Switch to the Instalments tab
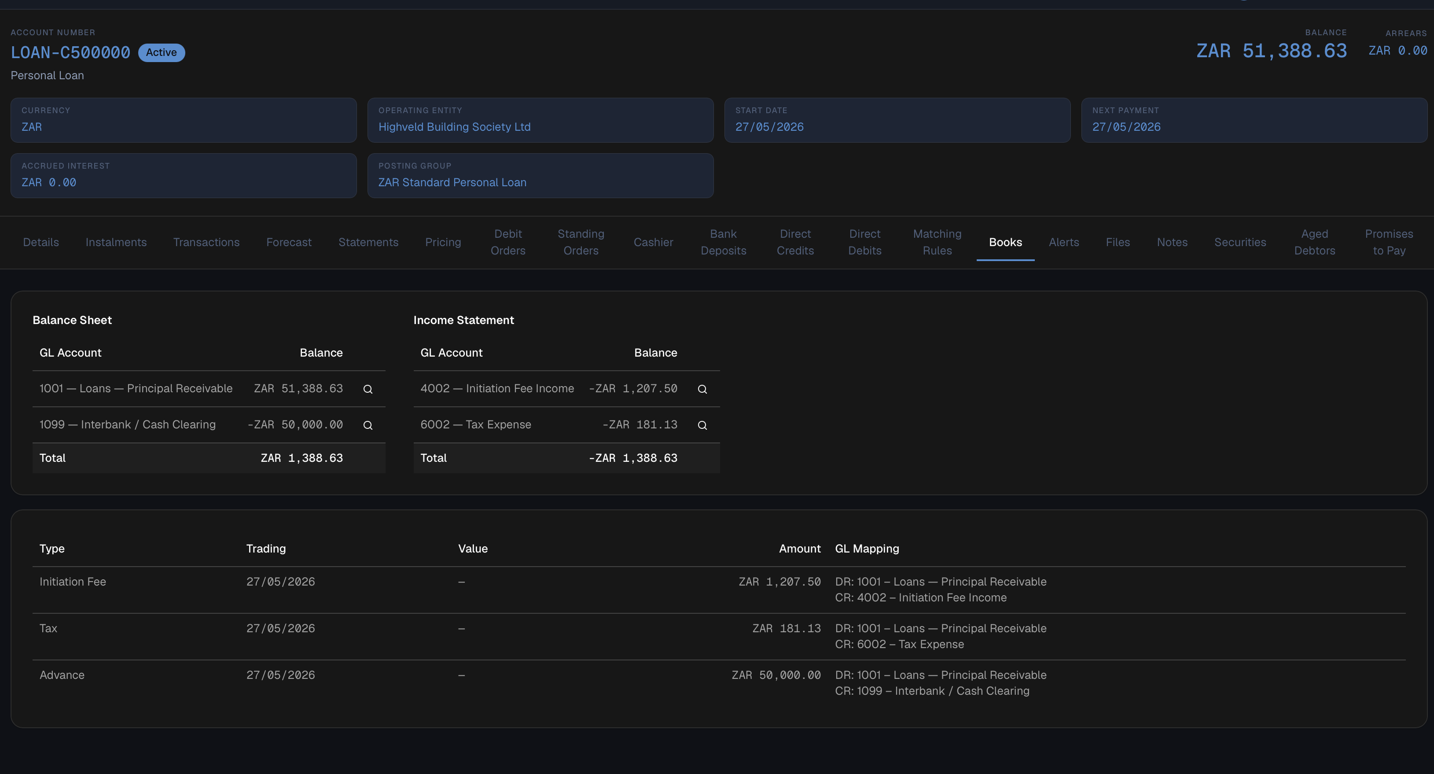This screenshot has width=1434, height=774. 116,242
